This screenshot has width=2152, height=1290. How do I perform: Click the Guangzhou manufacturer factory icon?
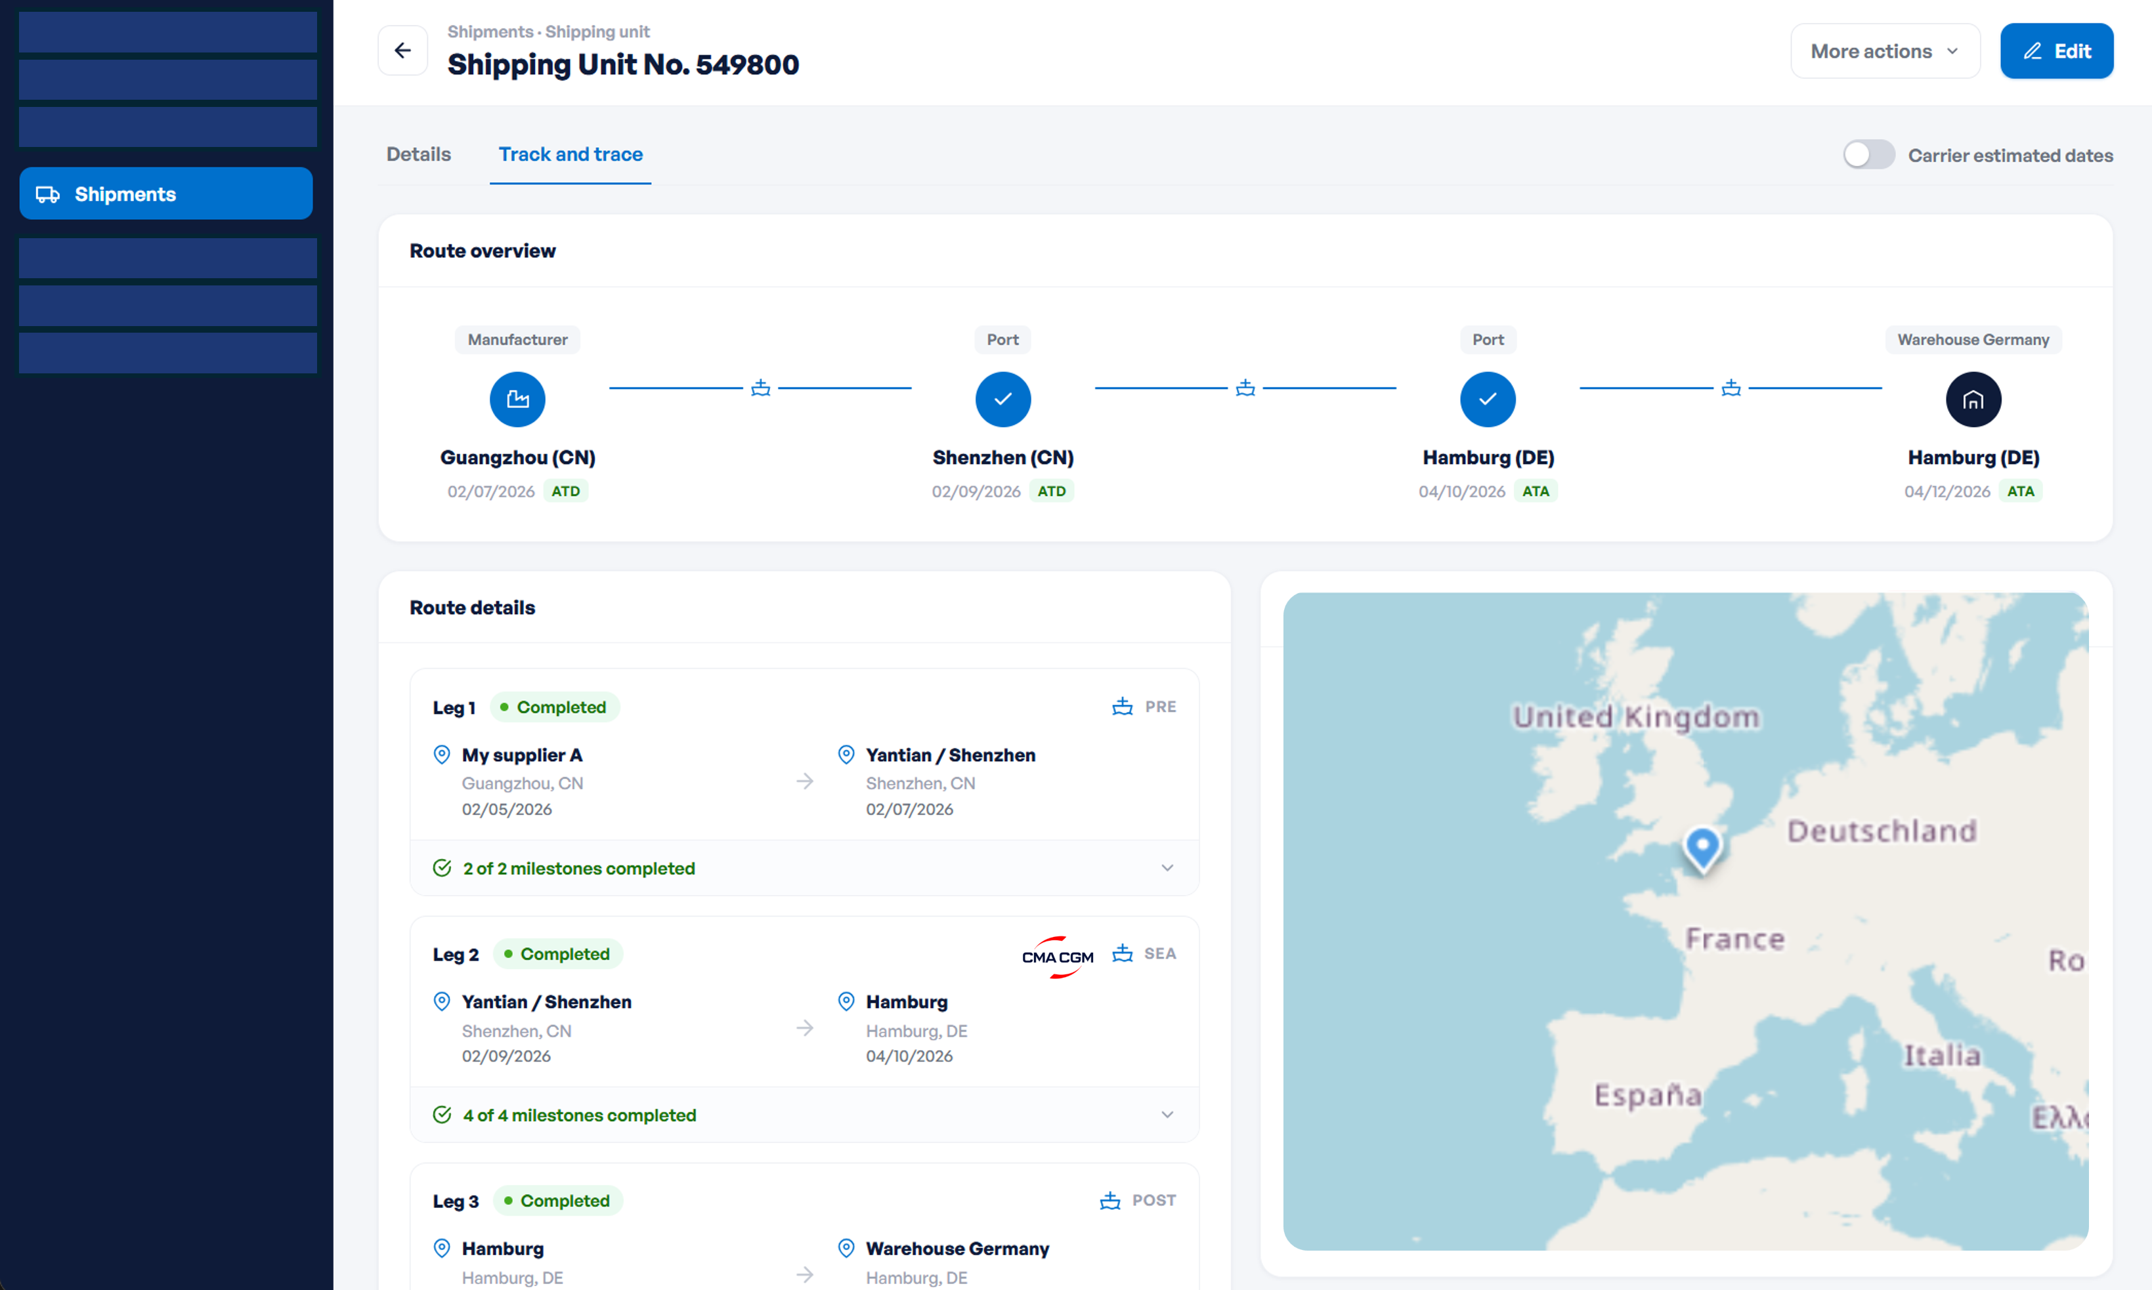tap(517, 399)
